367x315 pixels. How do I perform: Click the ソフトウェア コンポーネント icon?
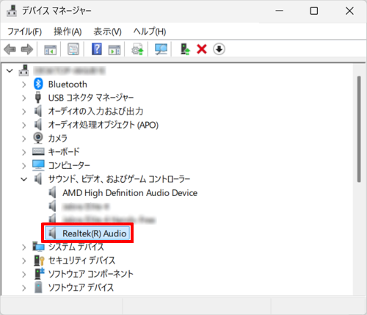click(39, 274)
